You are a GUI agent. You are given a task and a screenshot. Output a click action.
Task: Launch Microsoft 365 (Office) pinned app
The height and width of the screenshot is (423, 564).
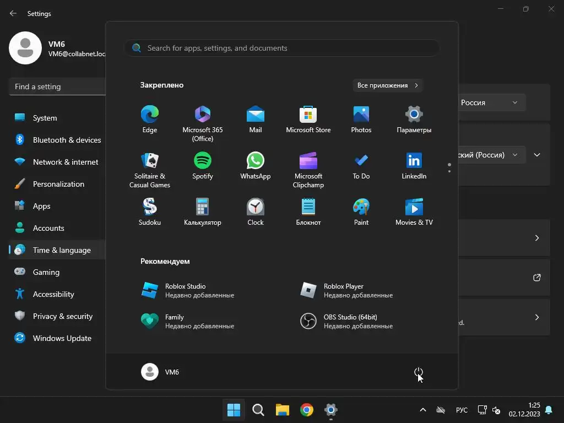click(203, 124)
